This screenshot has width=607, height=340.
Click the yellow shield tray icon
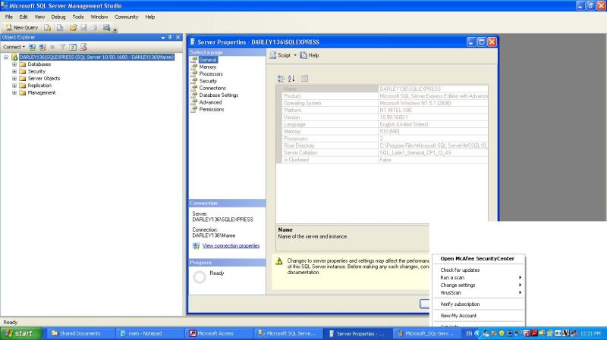502,333
